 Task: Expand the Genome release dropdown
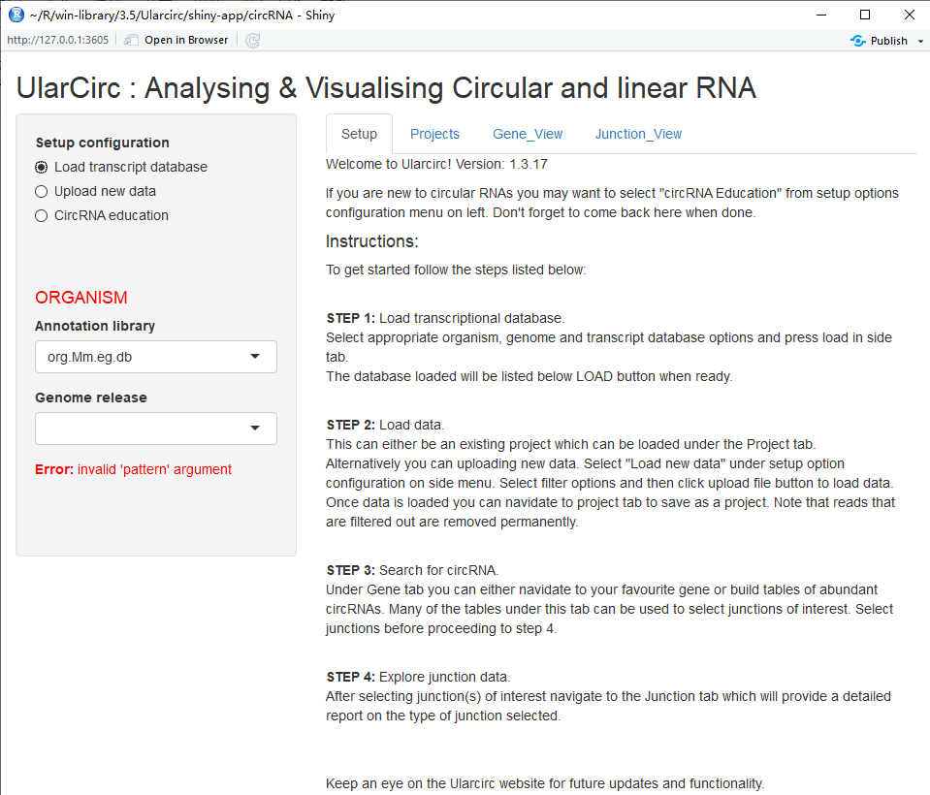point(156,428)
